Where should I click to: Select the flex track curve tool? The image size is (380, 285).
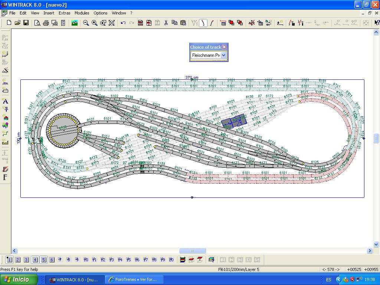(x=203, y=23)
